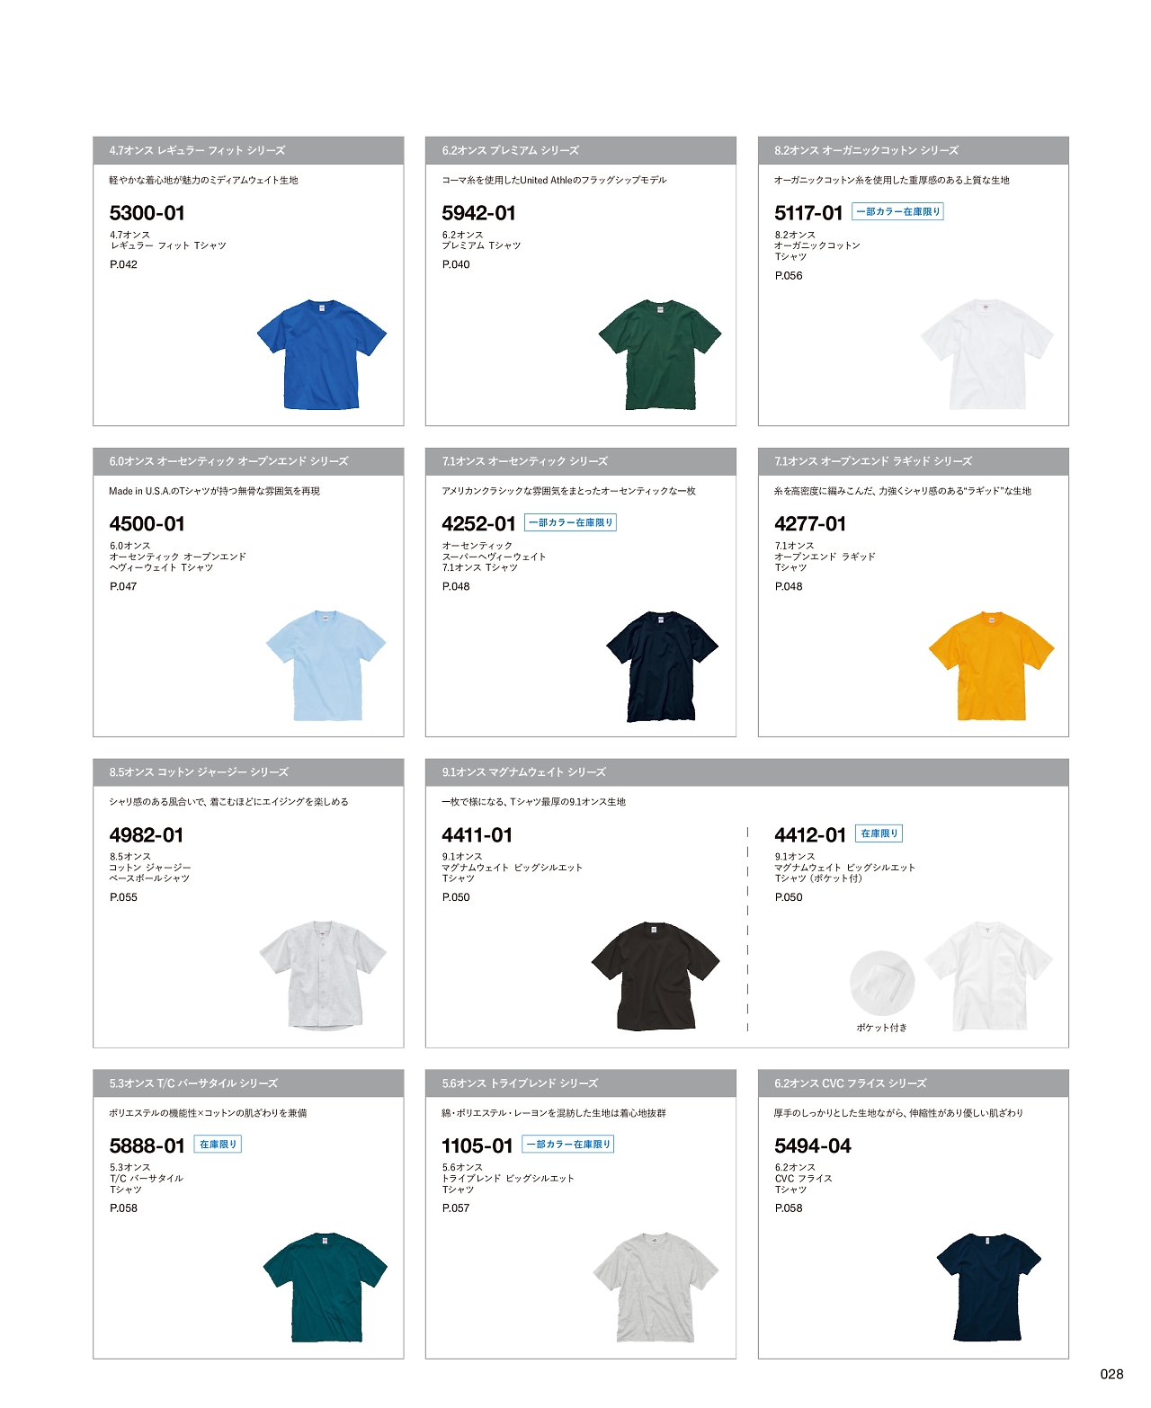Click the heather gray 1105-01 T-shirt image
Viewport: 1151px width, 1408px height.
pos(656,1288)
